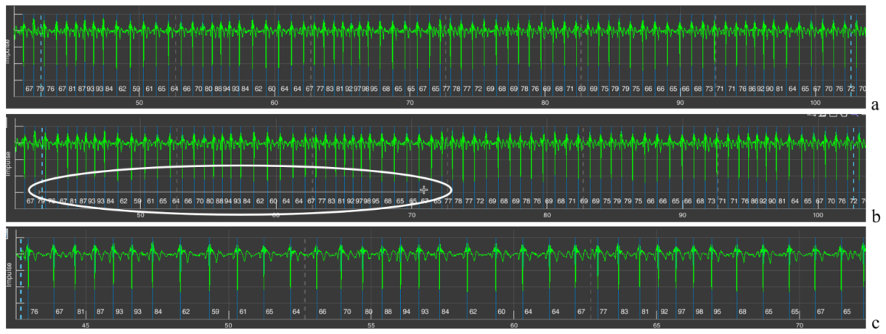Click the 55 tick on panel c time axis
The height and width of the screenshot is (334, 886).
pos(371,325)
